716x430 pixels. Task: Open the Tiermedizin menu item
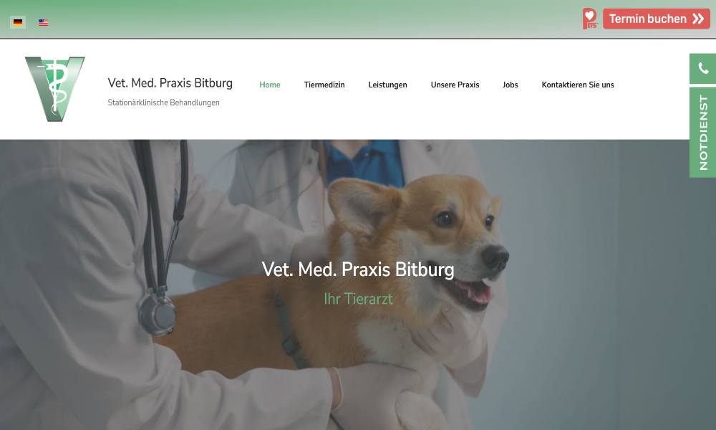pyautogui.click(x=324, y=85)
